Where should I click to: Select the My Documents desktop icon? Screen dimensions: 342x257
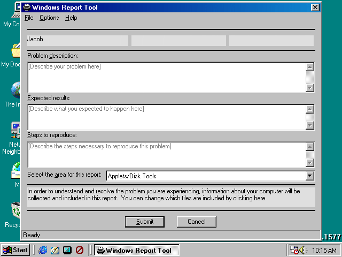click(11, 56)
